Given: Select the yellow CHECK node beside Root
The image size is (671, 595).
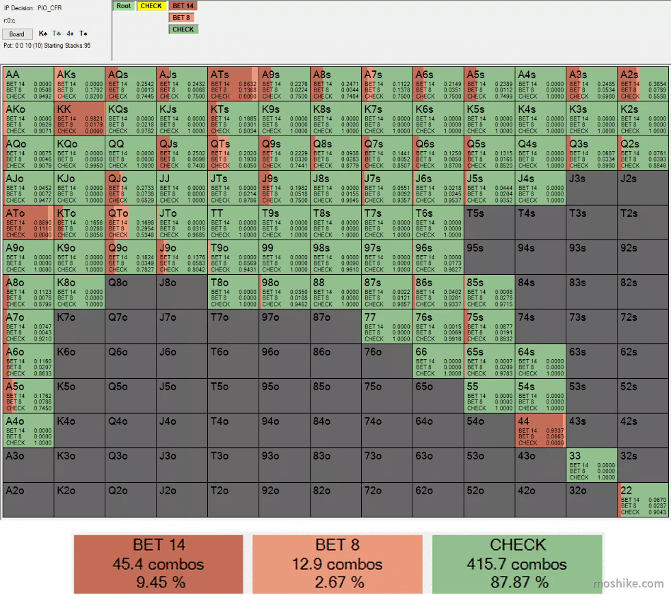Looking at the screenshot, I should tap(151, 6).
